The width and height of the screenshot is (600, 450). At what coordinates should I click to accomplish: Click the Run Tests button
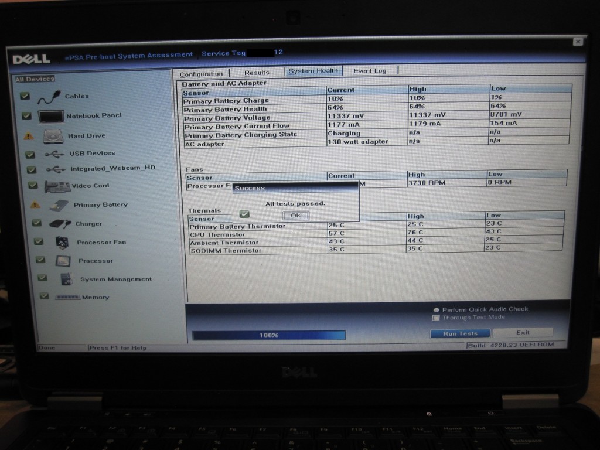tap(461, 333)
